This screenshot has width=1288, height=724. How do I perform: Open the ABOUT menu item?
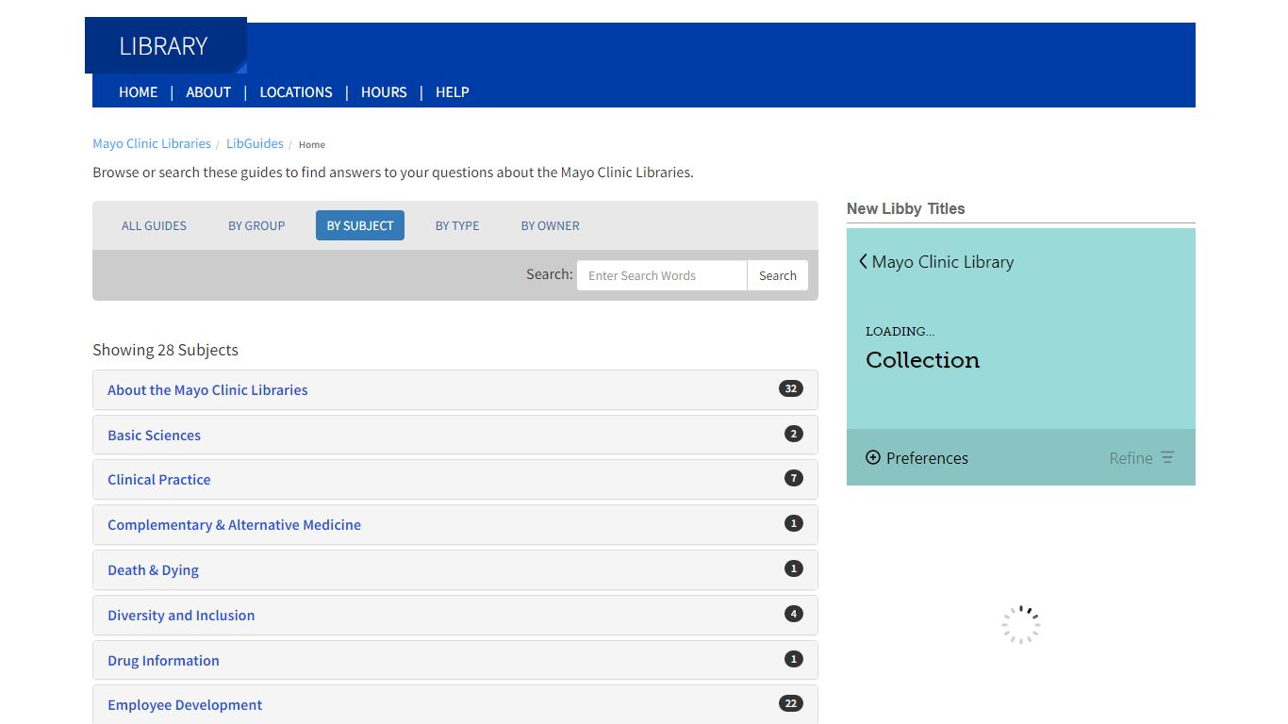point(208,92)
